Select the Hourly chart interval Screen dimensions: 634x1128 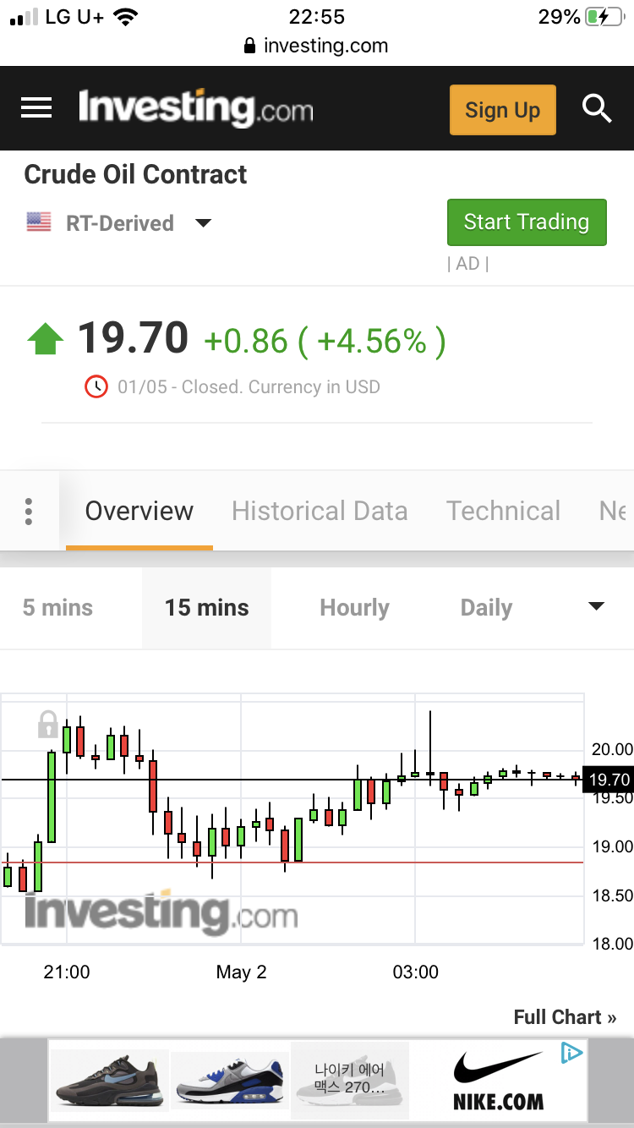354,608
